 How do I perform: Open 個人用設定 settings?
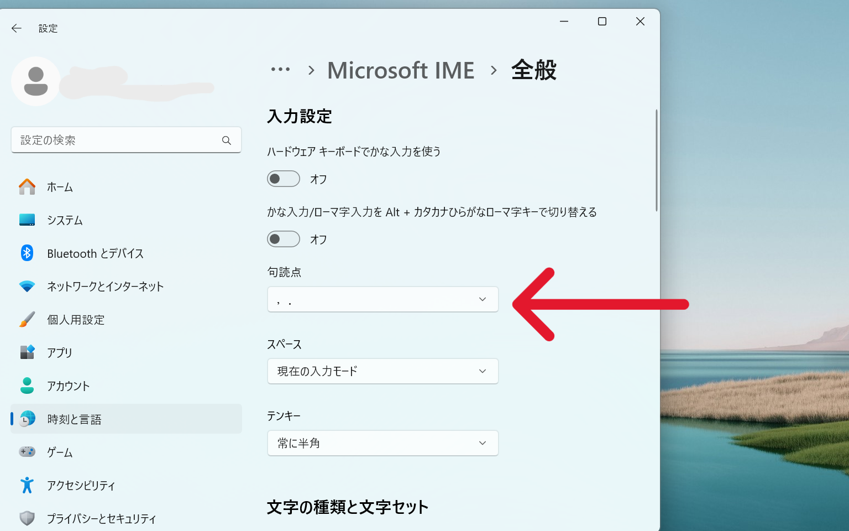tap(127, 320)
